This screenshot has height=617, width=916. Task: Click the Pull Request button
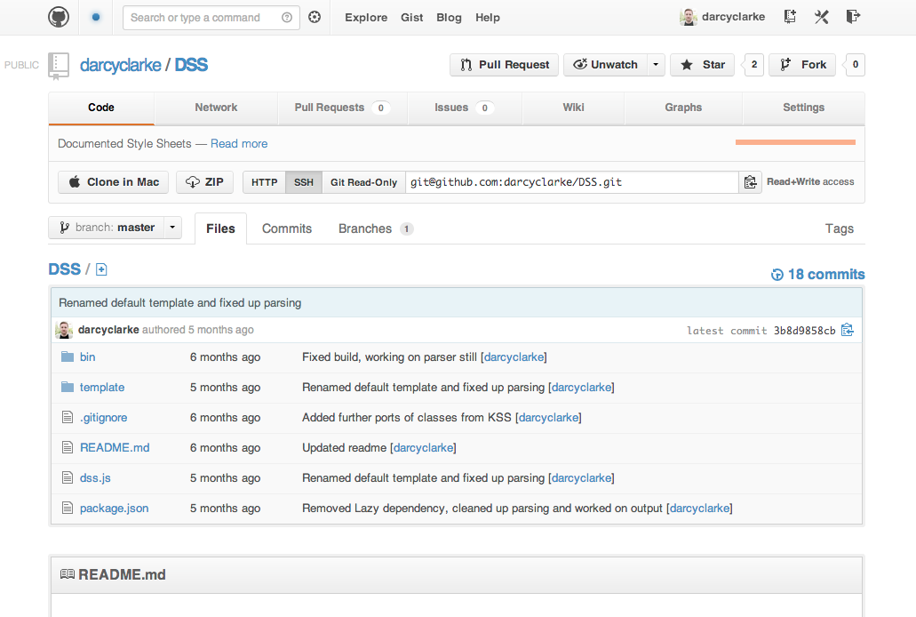point(505,65)
